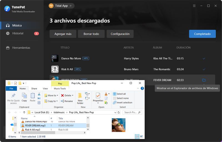
Task: Click the Properties quick access toolbar icon
Action: tap(16, 83)
